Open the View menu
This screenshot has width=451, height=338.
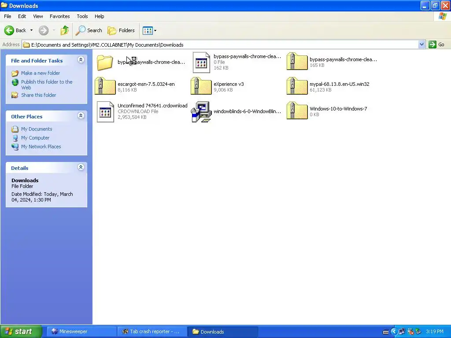(x=38, y=16)
